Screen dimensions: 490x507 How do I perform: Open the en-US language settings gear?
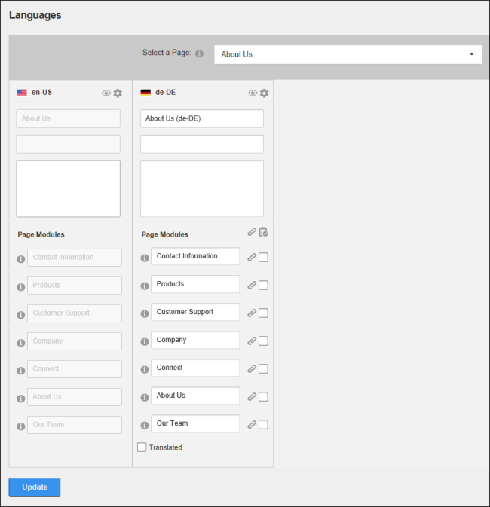(x=118, y=93)
